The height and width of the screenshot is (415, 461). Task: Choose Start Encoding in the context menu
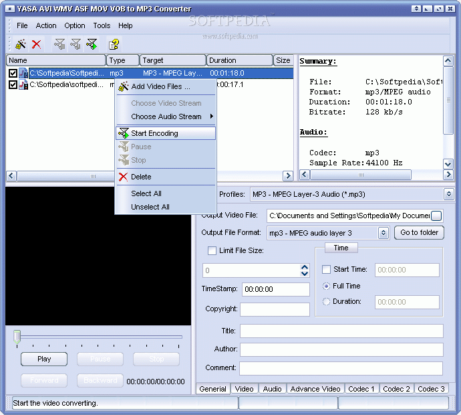point(166,133)
